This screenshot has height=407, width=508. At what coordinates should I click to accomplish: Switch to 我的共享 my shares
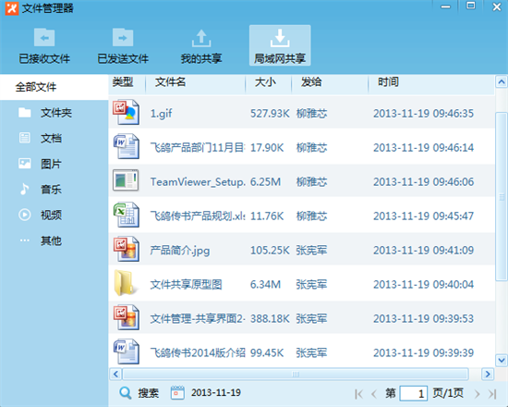coord(201,45)
